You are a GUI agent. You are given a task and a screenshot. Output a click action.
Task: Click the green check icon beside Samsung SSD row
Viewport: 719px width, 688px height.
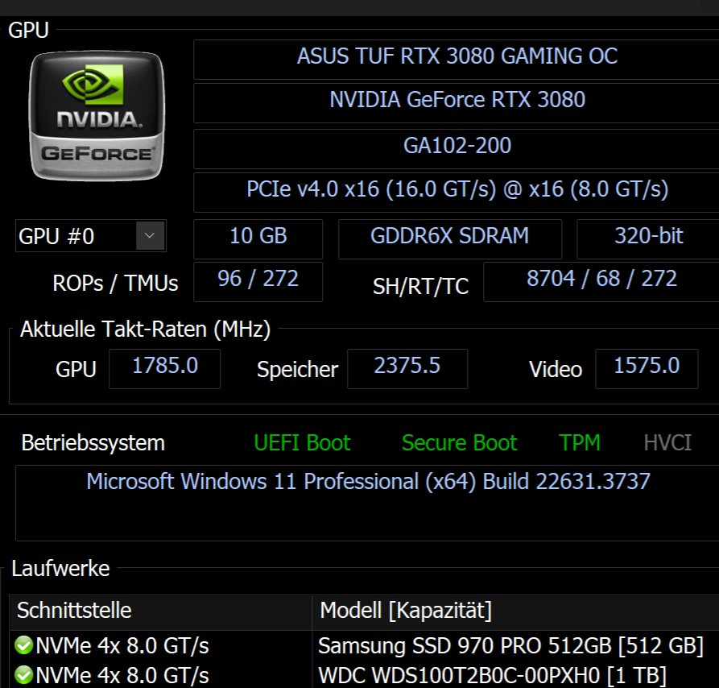(23, 645)
